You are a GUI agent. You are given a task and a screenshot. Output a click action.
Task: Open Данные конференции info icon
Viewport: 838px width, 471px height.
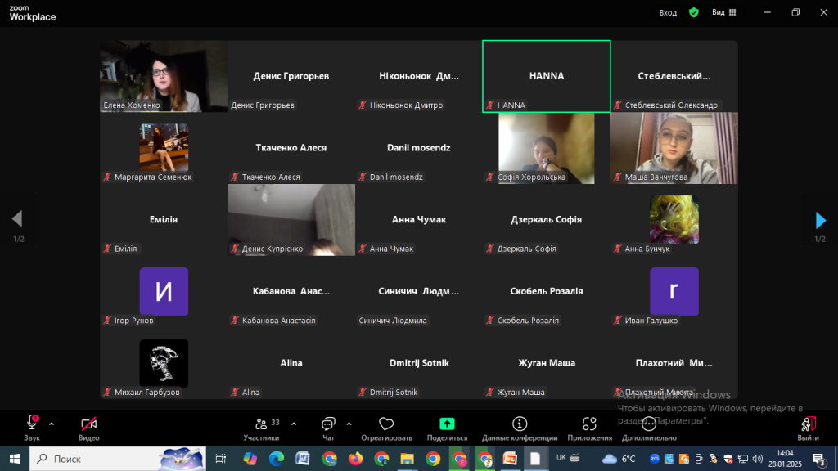[x=519, y=424]
